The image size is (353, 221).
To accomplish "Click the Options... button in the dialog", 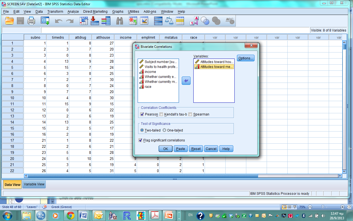I will (x=245, y=58).
